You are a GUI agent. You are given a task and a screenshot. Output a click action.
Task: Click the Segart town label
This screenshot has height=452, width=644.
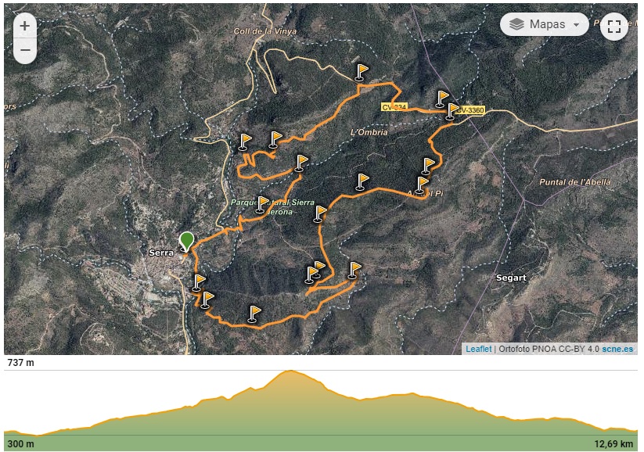click(x=511, y=278)
